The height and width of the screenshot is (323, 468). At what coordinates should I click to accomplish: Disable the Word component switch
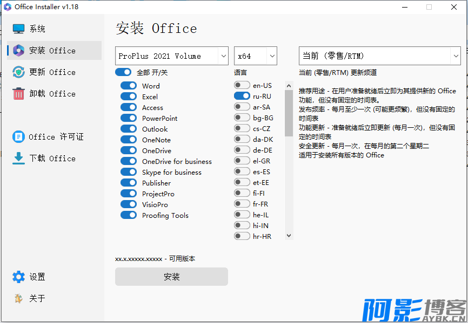click(129, 86)
